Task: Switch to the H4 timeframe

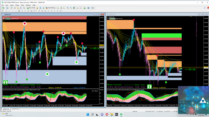Action: [51, 11]
